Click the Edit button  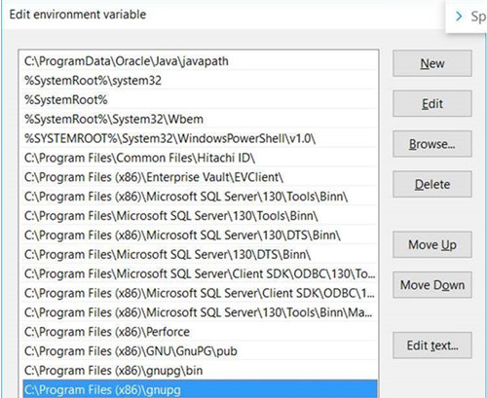432,104
